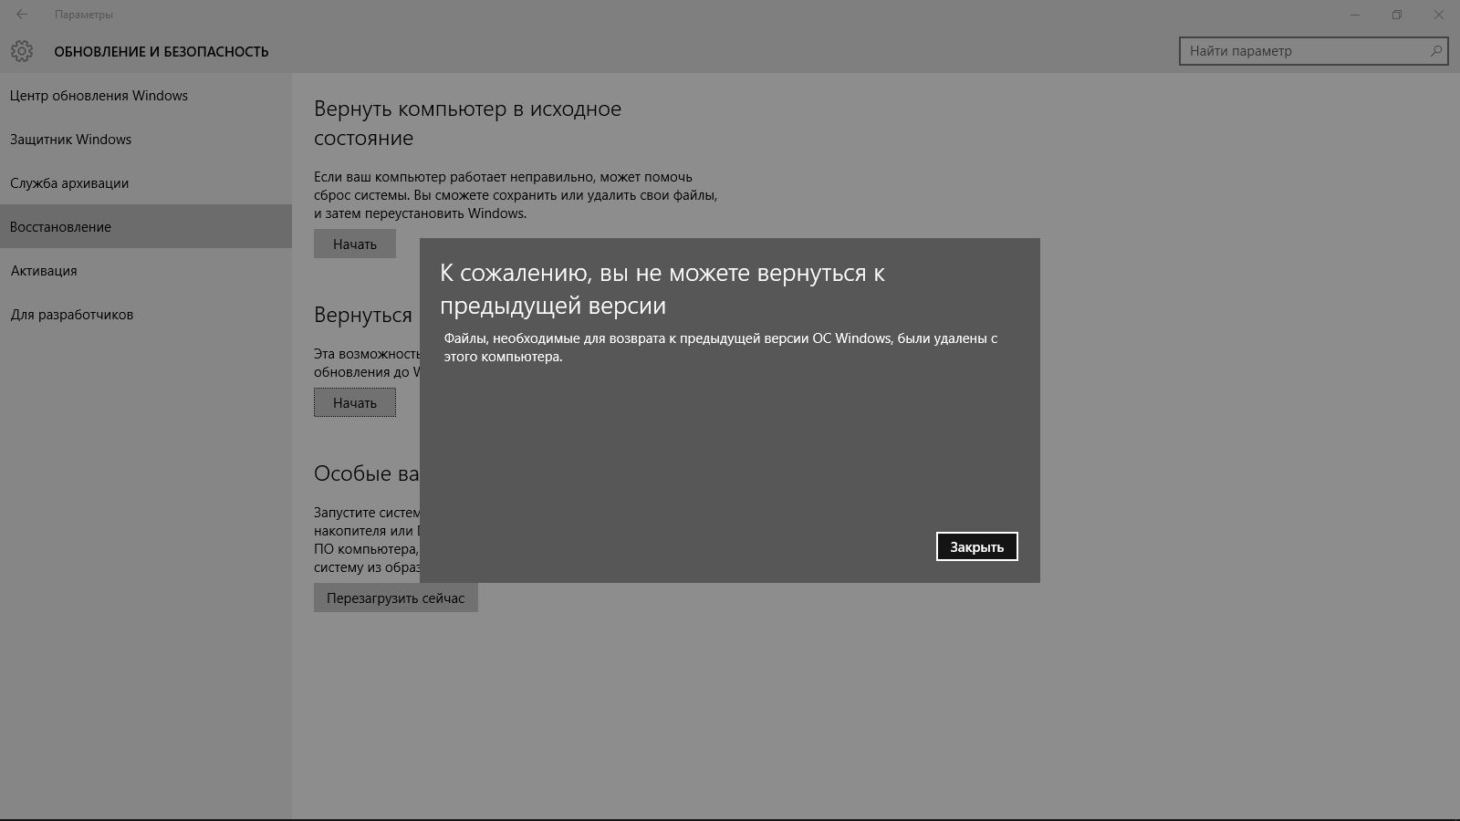Click the focused 'Начать' button under 'Вернуться'

(354, 402)
